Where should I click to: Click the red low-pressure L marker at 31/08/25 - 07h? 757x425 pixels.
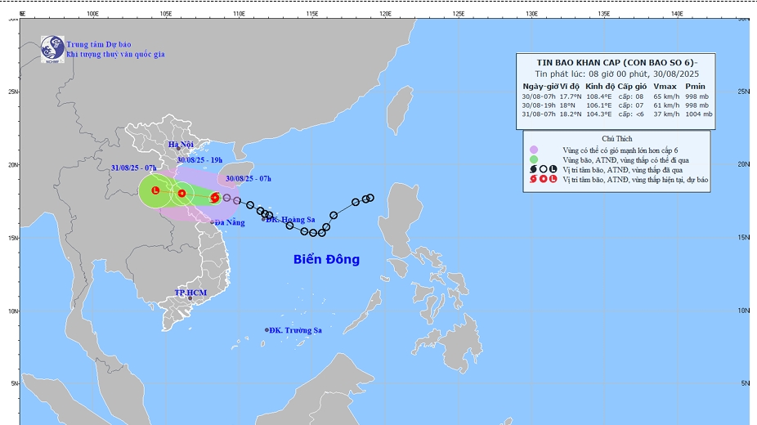pyautogui.click(x=155, y=190)
